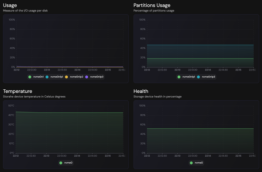This screenshot has height=172, width=262.
Task: Toggle nvme0n1p1 series in Partitions Usage legend
Action: click(x=186, y=77)
